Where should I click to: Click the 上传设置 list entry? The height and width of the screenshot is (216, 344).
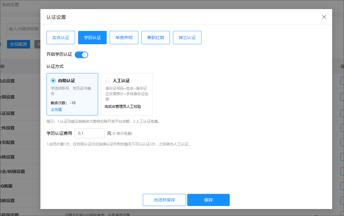(7, 128)
